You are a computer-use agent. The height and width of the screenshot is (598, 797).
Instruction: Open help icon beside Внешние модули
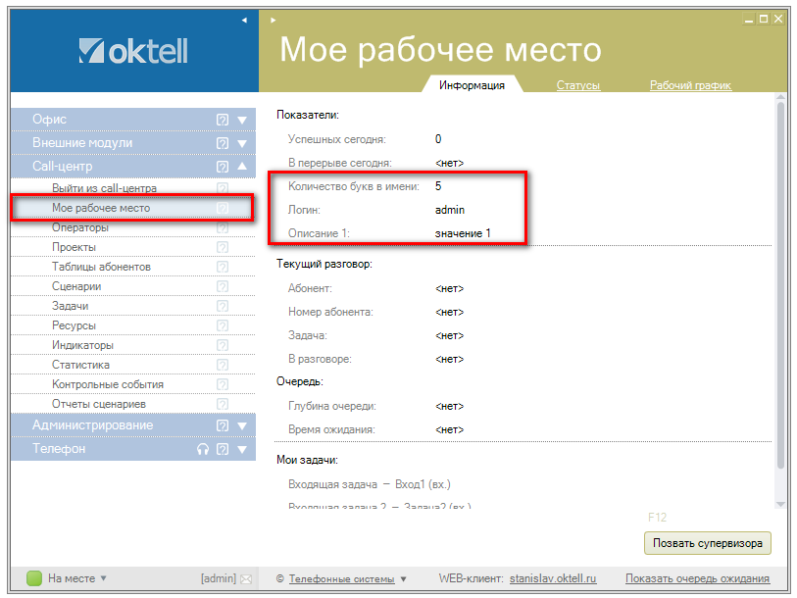tap(223, 143)
